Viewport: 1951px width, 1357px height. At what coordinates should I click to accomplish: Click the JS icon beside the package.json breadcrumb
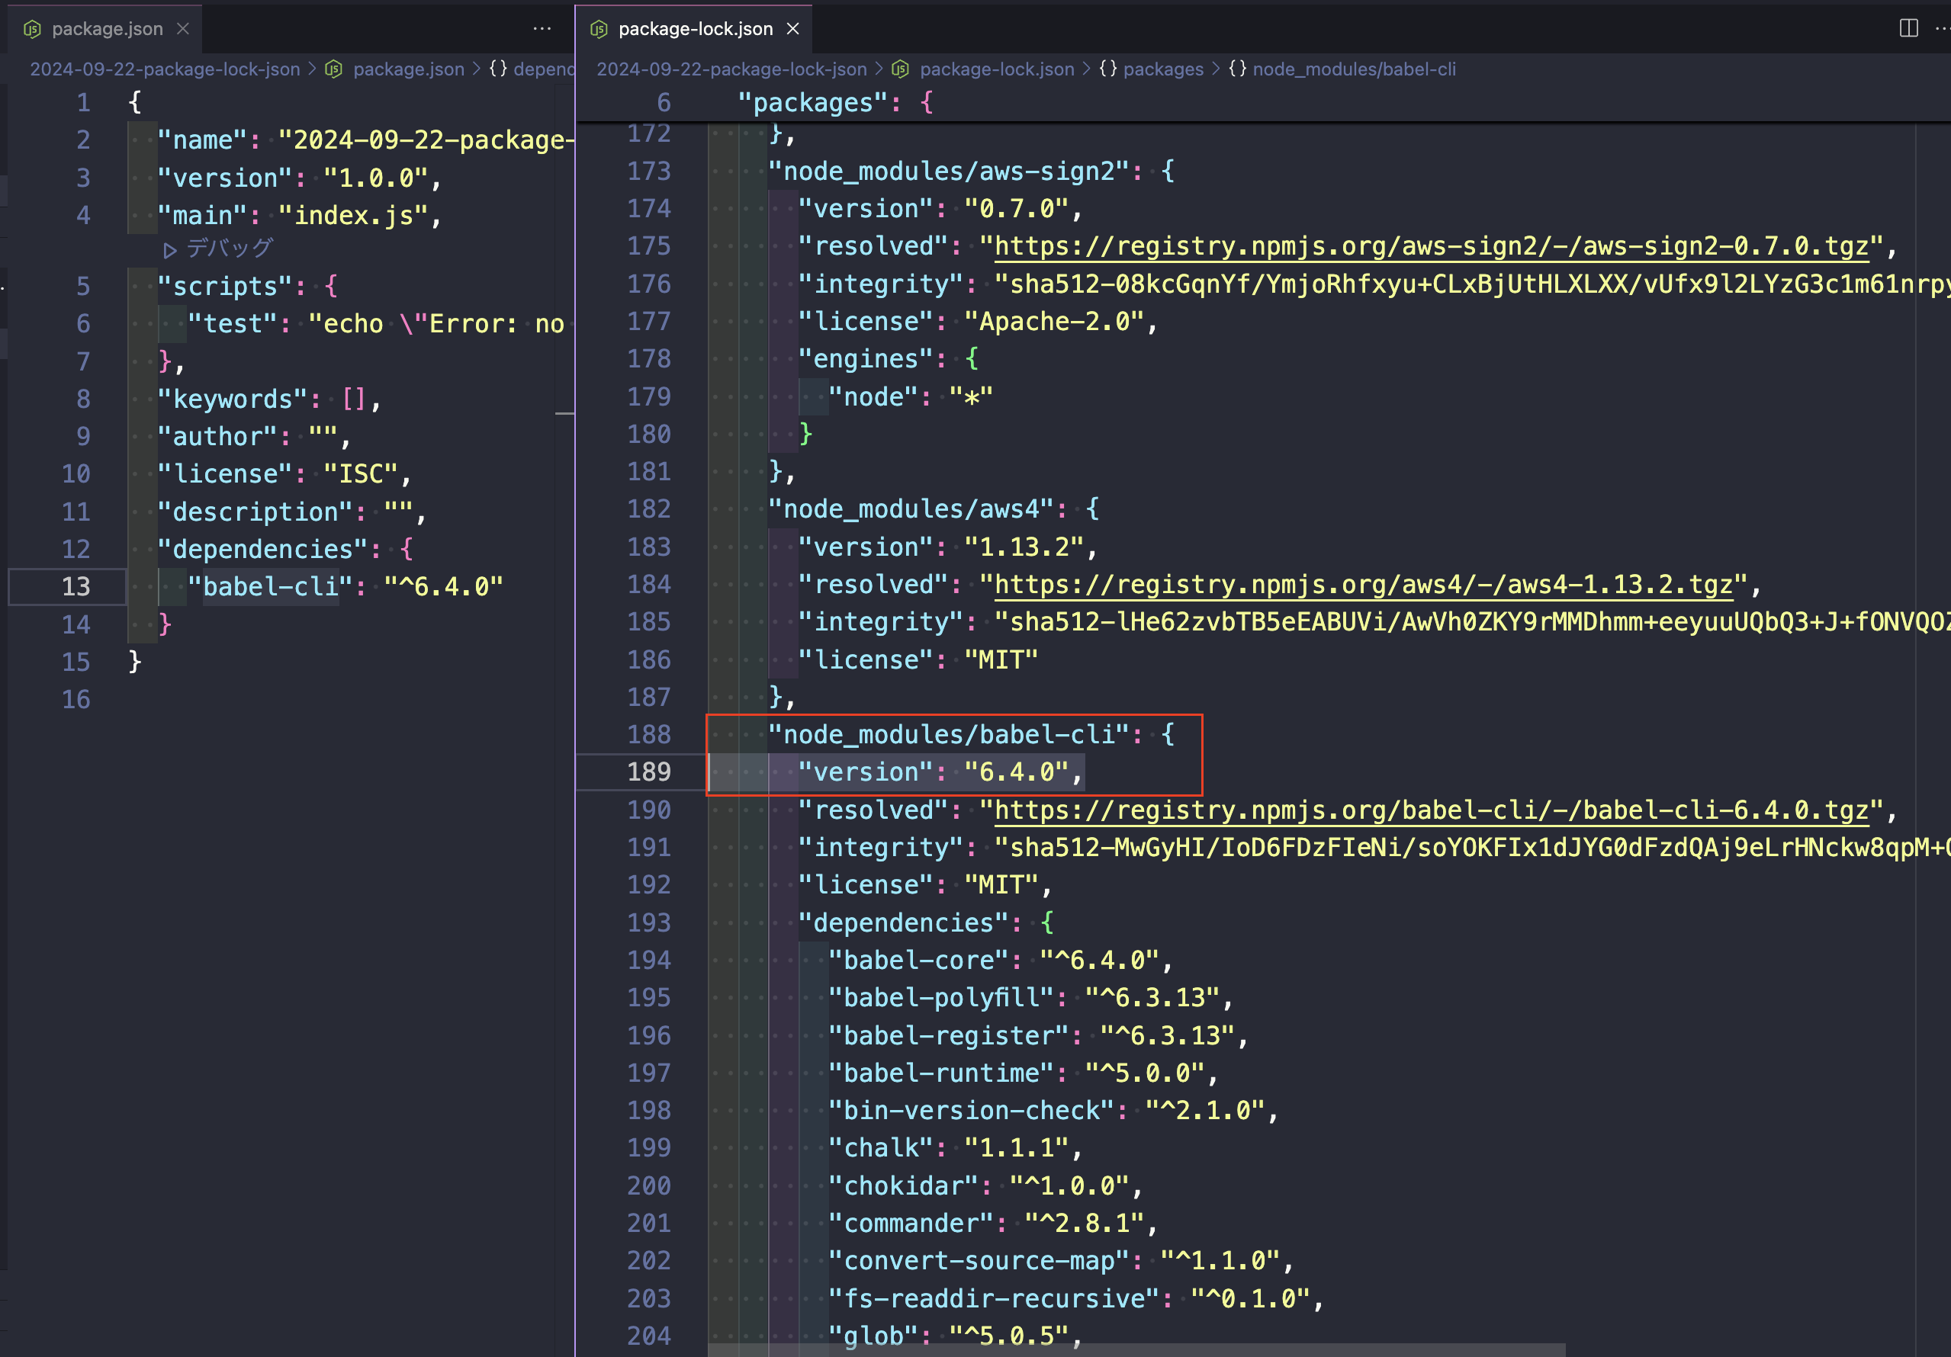334,69
